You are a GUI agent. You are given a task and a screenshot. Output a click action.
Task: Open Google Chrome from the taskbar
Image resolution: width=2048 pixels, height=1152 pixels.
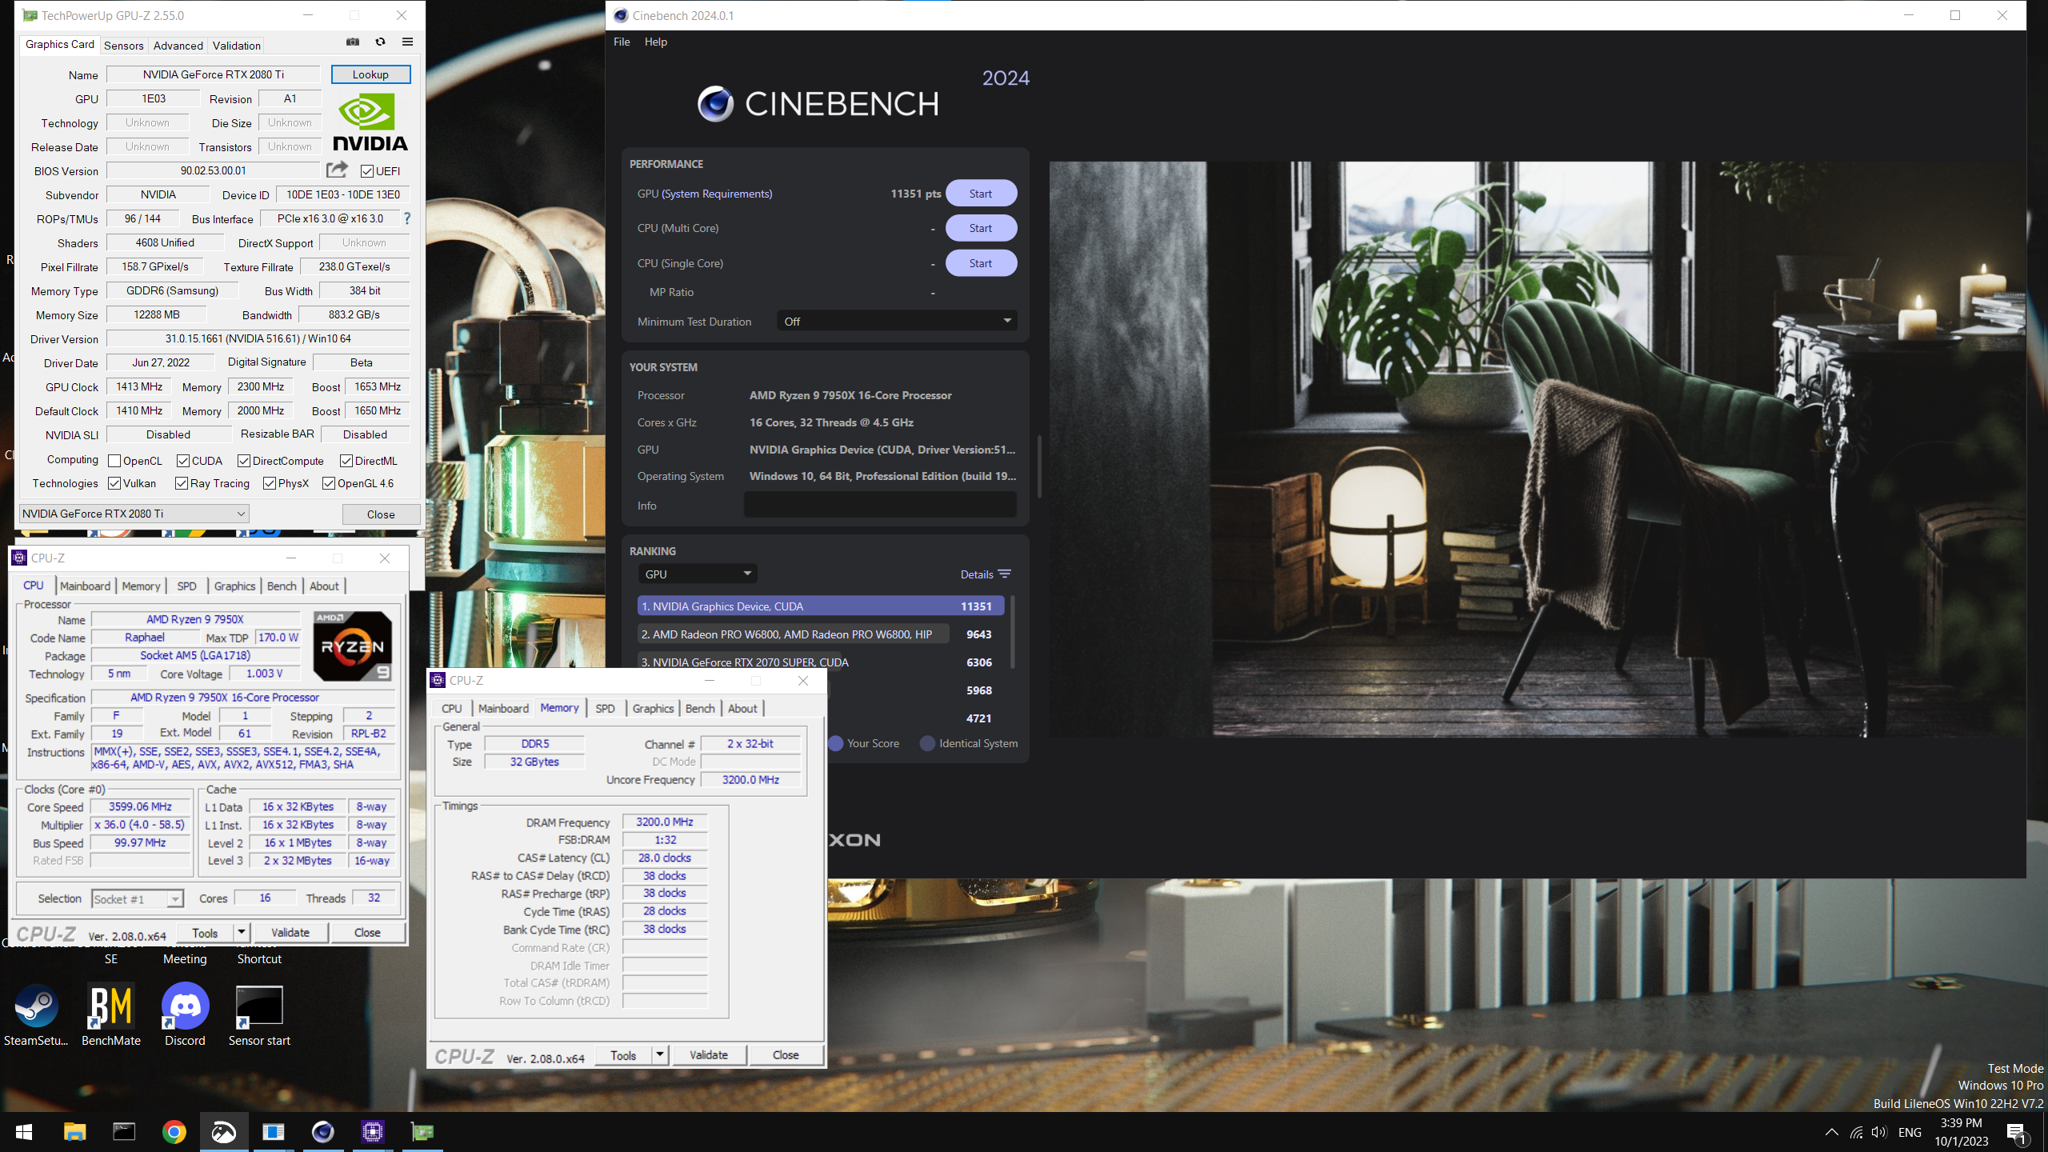click(174, 1132)
